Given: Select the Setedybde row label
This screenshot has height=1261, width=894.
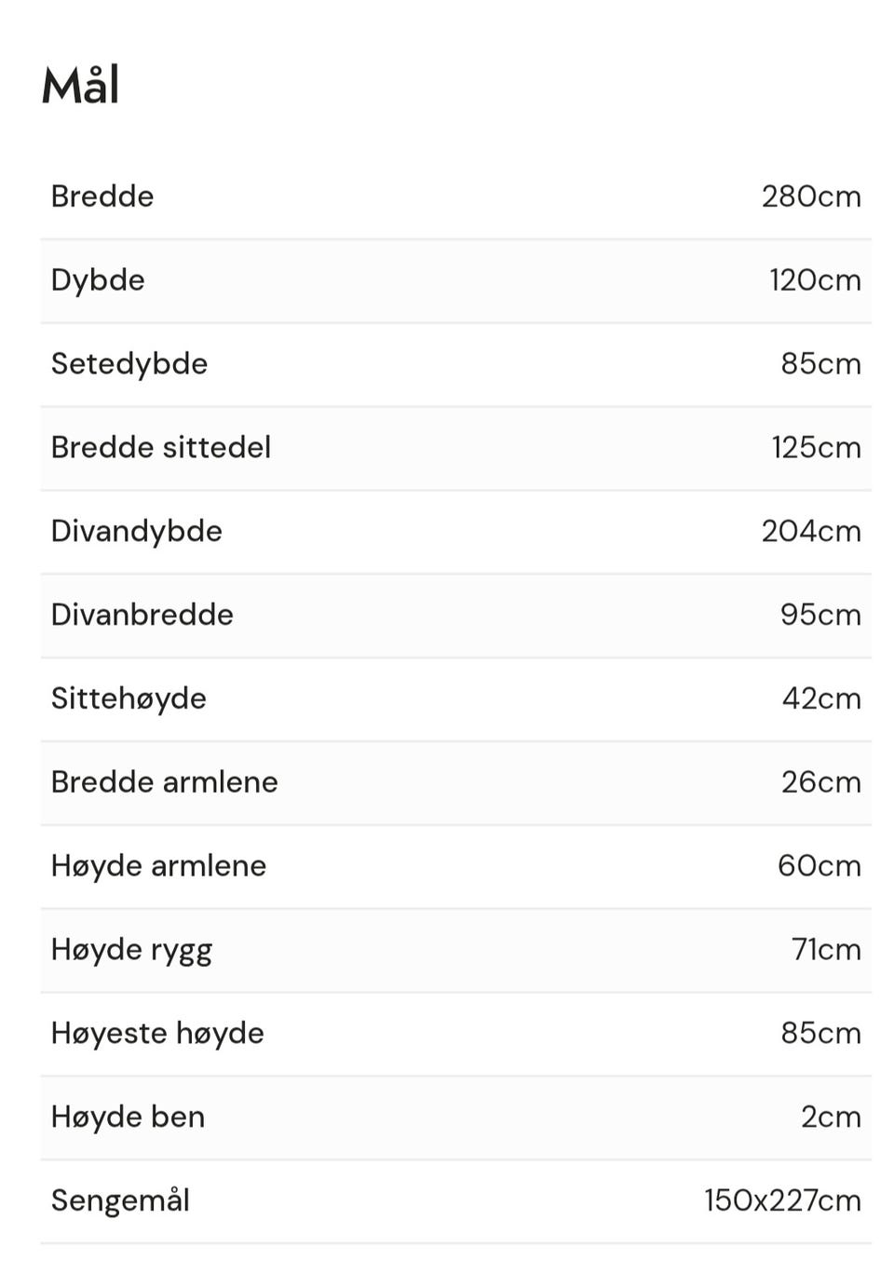Looking at the screenshot, I should pyautogui.click(x=129, y=364).
